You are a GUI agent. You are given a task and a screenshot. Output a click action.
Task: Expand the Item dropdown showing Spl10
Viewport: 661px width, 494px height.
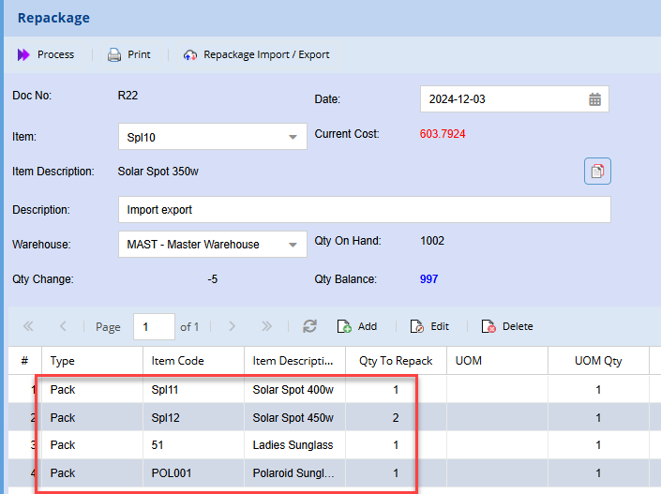292,138
